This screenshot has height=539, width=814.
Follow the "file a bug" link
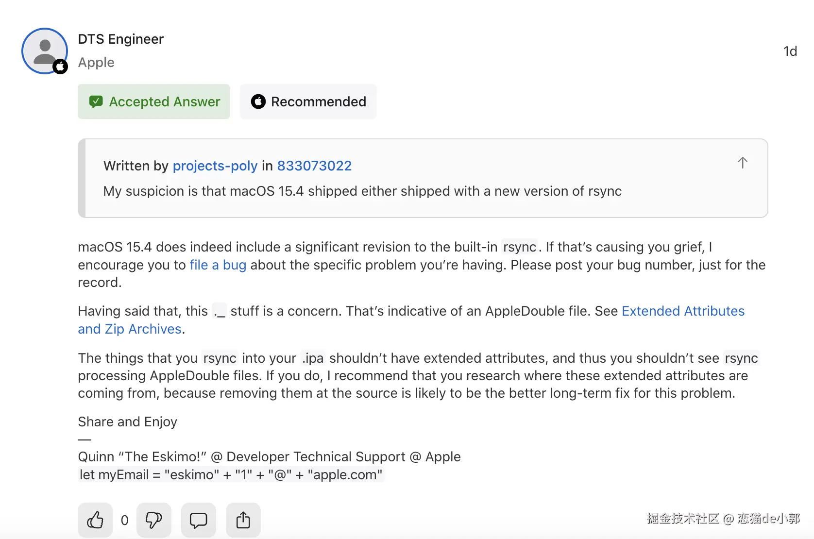(218, 265)
